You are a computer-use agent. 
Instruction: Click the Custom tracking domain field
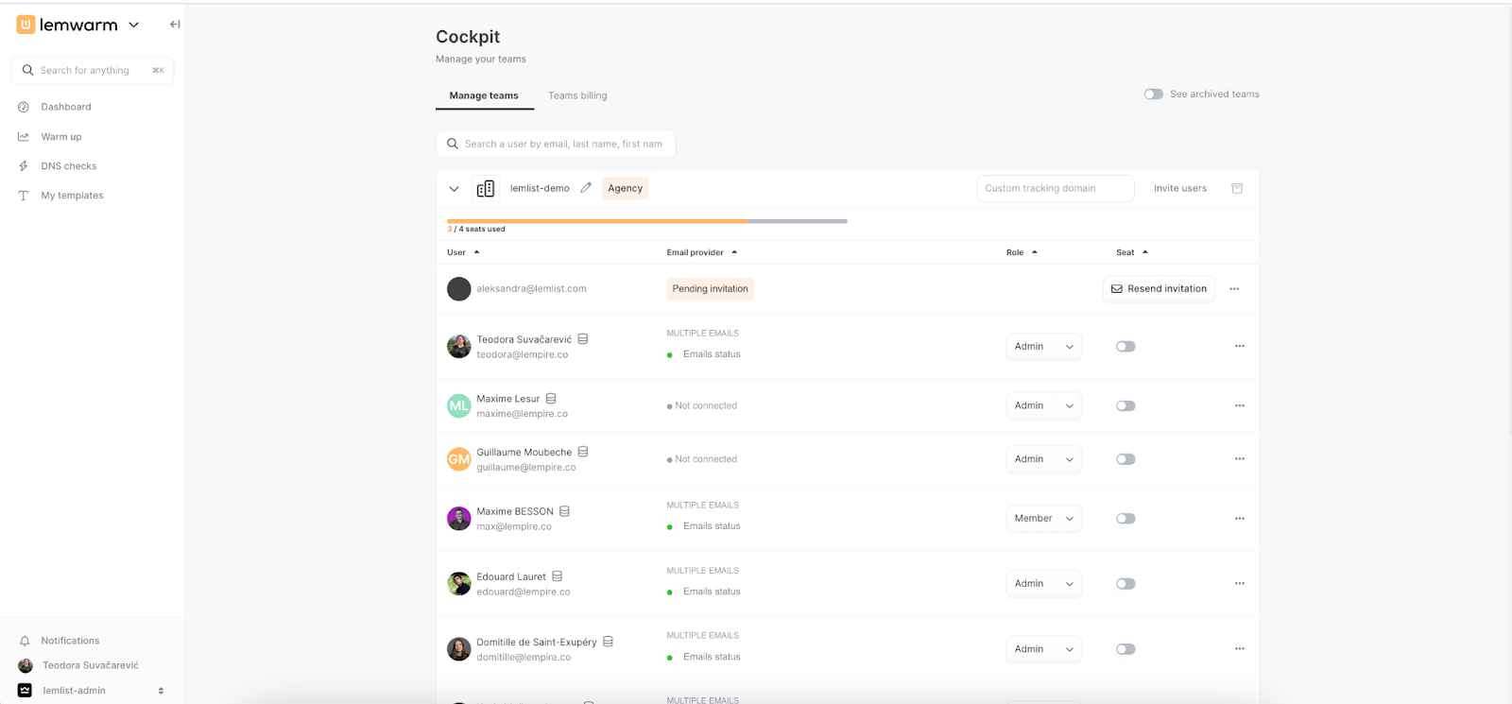point(1055,189)
